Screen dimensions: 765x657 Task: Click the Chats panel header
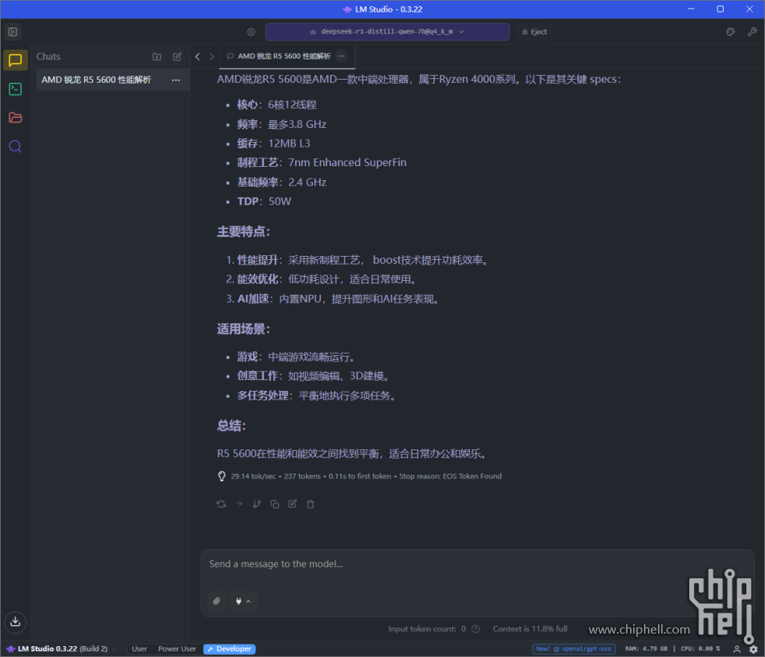click(x=48, y=57)
